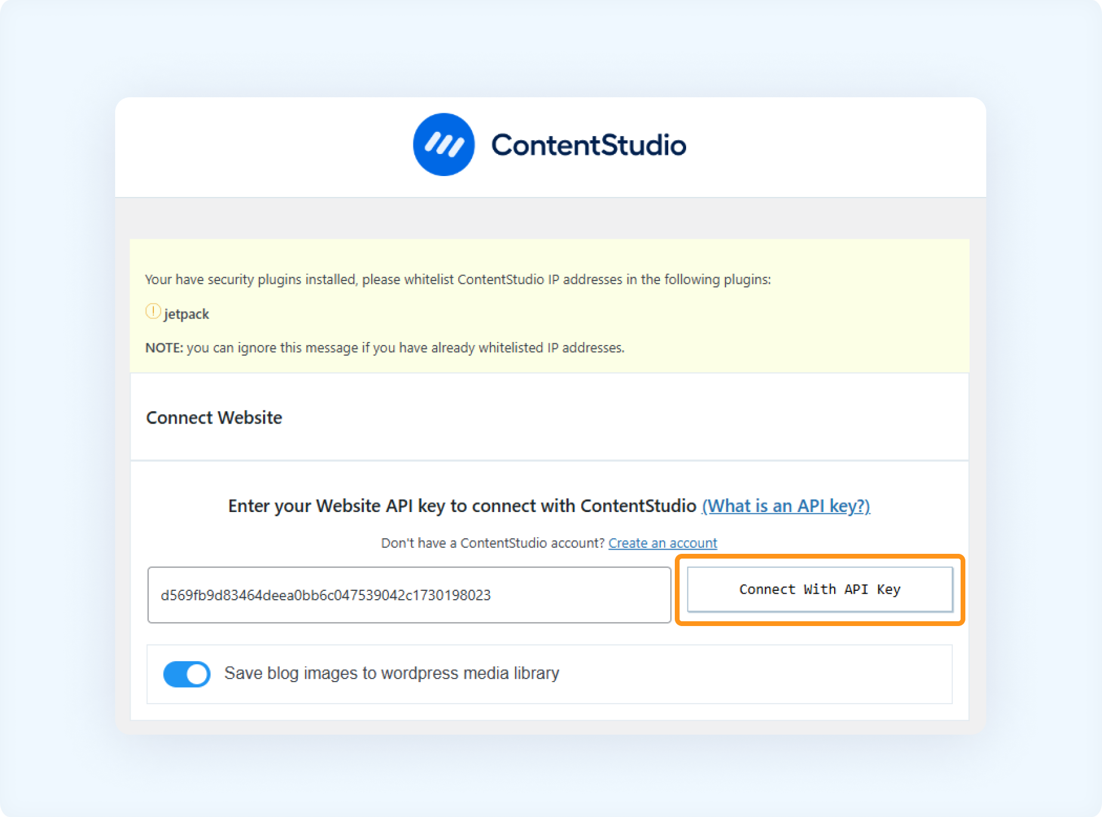Image resolution: width=1102 pixels, height=817 pixels.
Task: Click "Don't have a ContentStudio account?" text
Action: click(x=493, y=543)
